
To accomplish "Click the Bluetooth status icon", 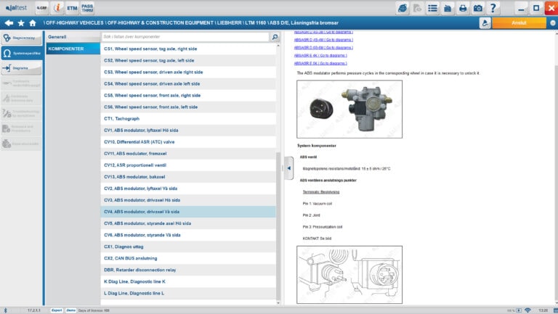I will pyautogui.click(x=5, y=310).
